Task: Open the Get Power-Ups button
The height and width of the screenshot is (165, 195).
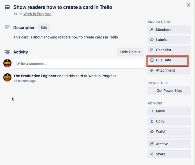Action: (169, 91)
